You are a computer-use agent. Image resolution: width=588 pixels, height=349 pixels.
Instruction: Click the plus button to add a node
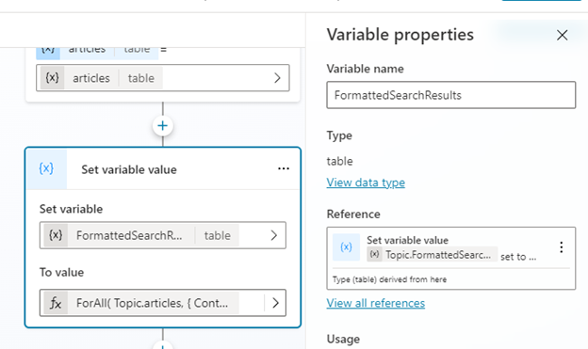tap(162, 126)
